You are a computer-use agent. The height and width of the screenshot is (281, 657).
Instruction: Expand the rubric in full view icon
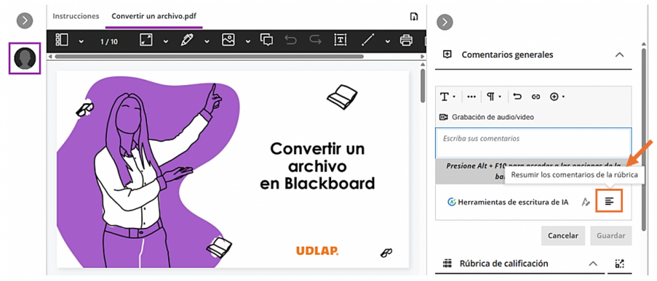619,264
